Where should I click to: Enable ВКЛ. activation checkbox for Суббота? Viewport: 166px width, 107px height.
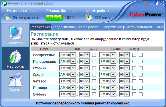(94, 94)
